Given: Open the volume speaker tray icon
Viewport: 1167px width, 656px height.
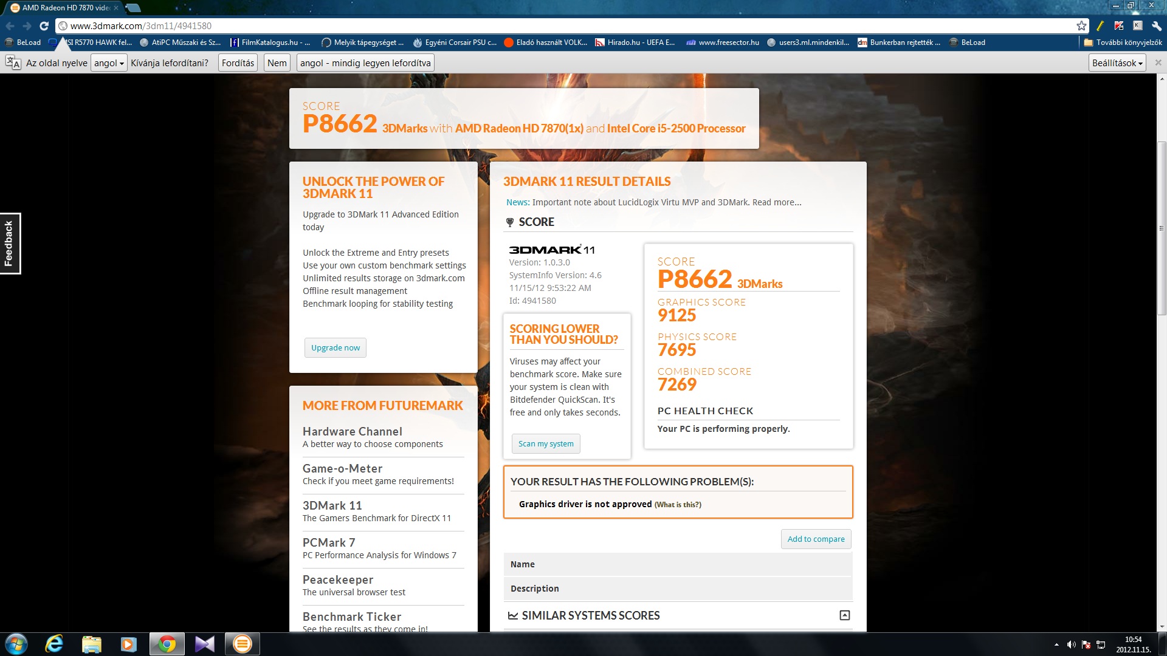Looking at the screenshot, I should tap(1071, 644).
